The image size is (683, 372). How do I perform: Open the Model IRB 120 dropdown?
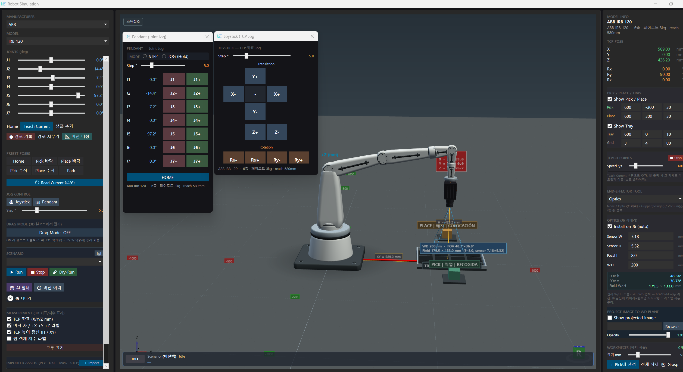pos(58,41)
